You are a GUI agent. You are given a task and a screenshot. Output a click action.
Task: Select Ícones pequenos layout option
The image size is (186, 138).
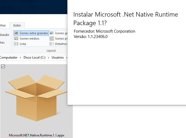coord(58,39)
